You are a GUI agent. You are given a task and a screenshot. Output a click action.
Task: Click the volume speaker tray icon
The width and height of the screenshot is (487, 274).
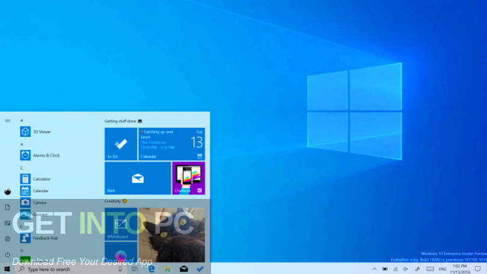pos(406,269)
